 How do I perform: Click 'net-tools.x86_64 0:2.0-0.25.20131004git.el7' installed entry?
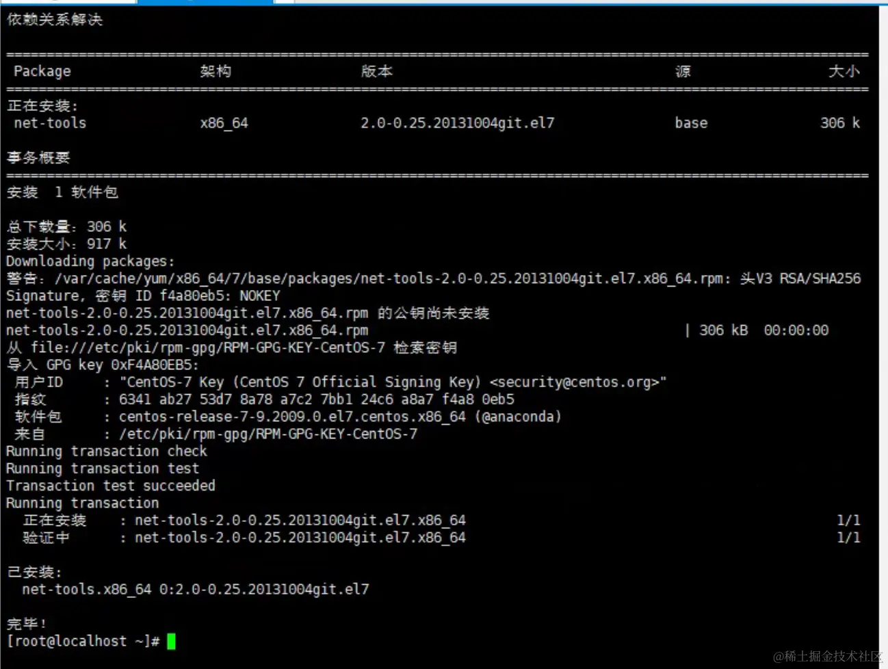(196, 590)
